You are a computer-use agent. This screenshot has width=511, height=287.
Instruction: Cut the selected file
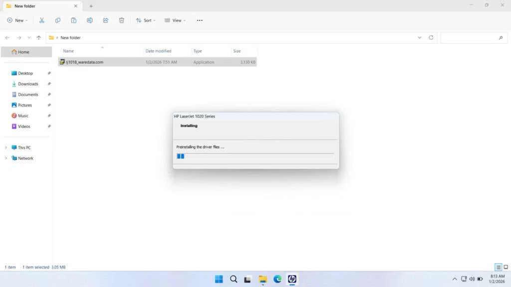42,20
